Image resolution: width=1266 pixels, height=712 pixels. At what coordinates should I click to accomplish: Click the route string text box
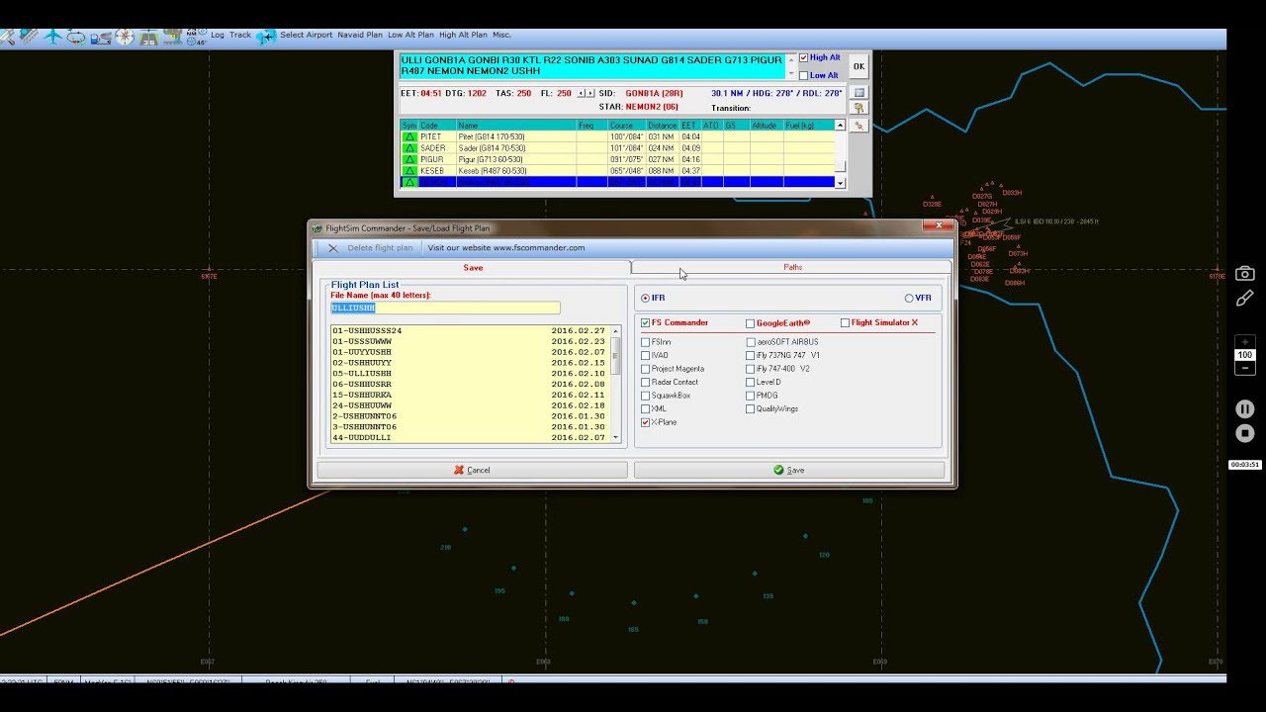(x=592, y=66)
